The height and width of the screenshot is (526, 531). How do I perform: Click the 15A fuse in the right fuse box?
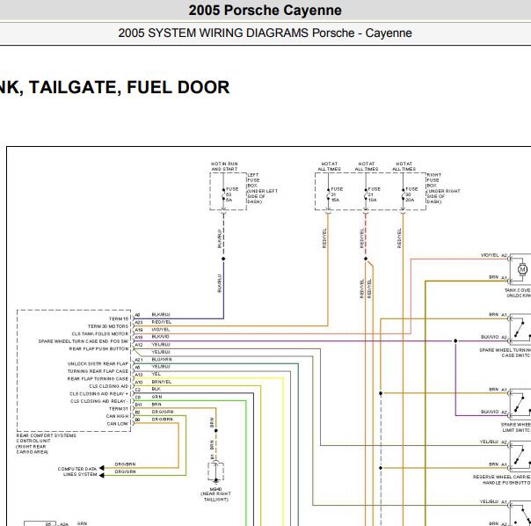(328, 194)
